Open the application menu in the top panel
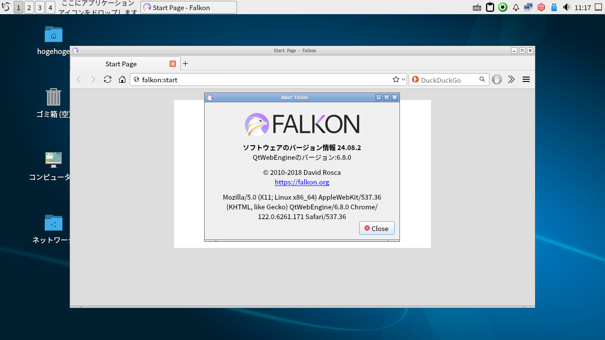605x340 pixels. click(6, 7)
